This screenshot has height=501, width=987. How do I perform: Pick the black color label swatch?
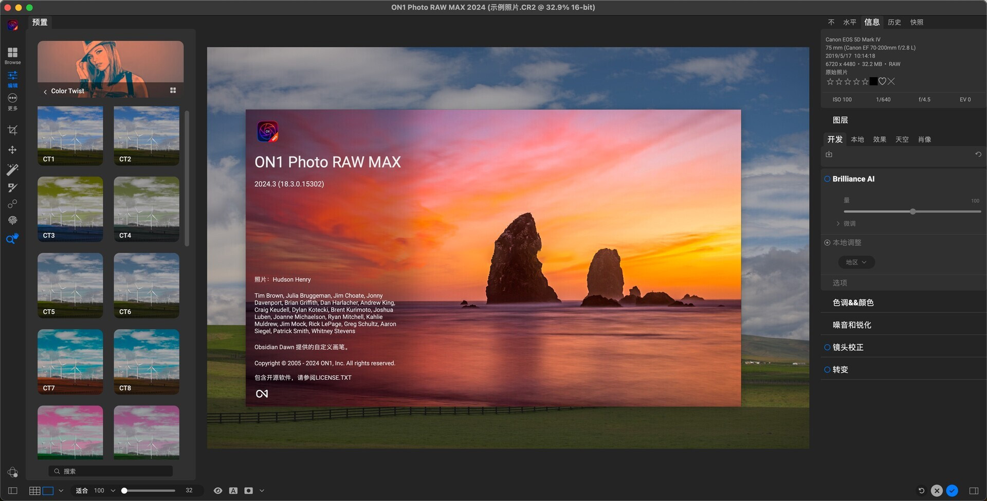(x=874, y=81)
